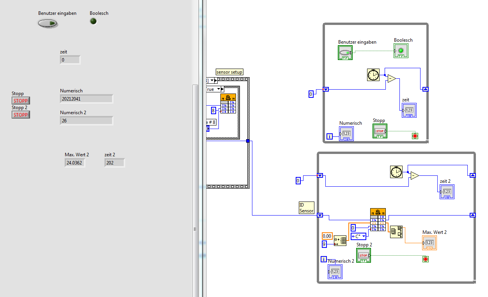Image resolution: width=488 pixels, height=297 pixels.
Task: Select the 0 constant left of lower loop
Action: [298, 180]
